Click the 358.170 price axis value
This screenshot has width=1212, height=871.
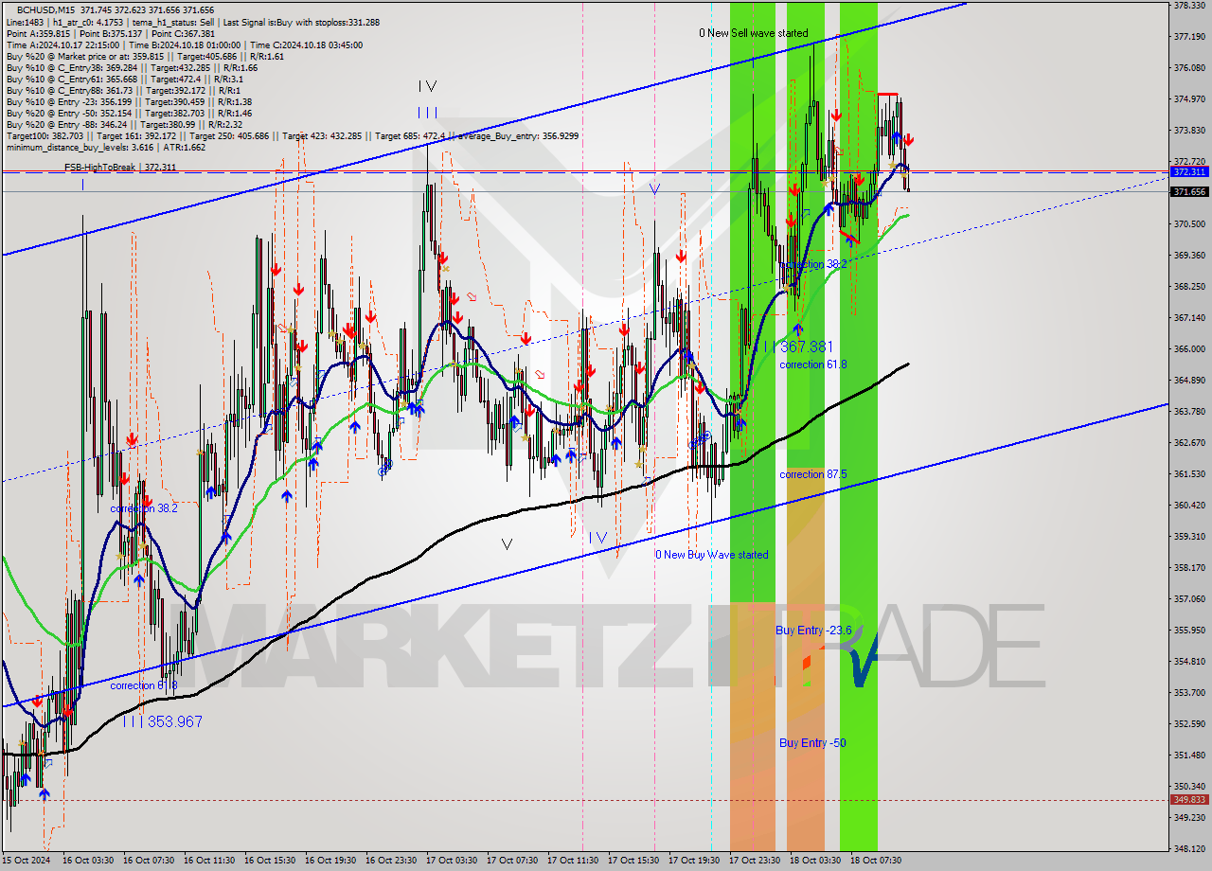1188,568
